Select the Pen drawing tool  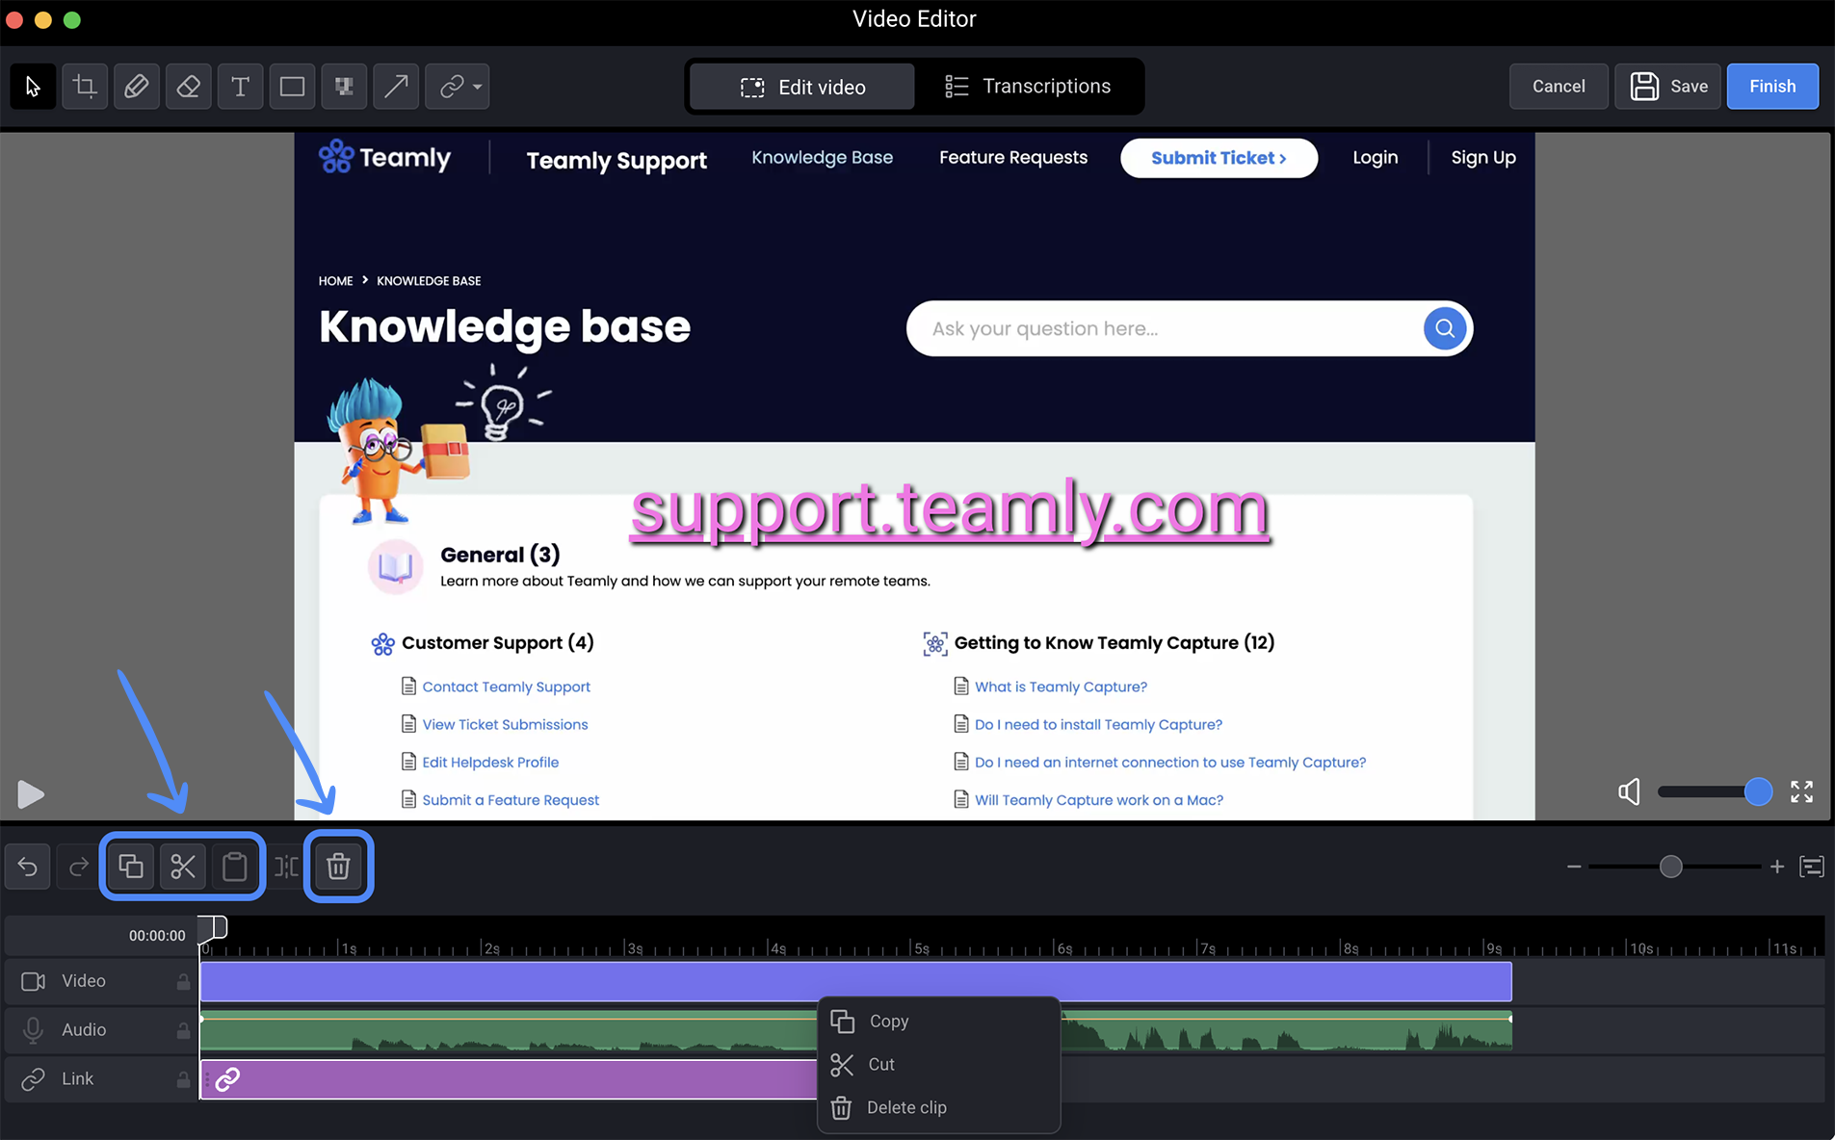pos(137,87)
